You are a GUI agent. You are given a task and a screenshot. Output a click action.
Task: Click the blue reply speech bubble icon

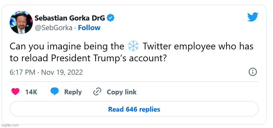pos(55,91)
